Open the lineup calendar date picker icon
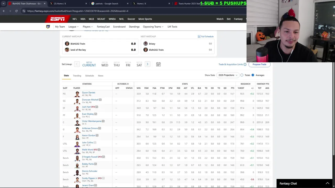Screen dimensions: 335x188 coord(158,64)
